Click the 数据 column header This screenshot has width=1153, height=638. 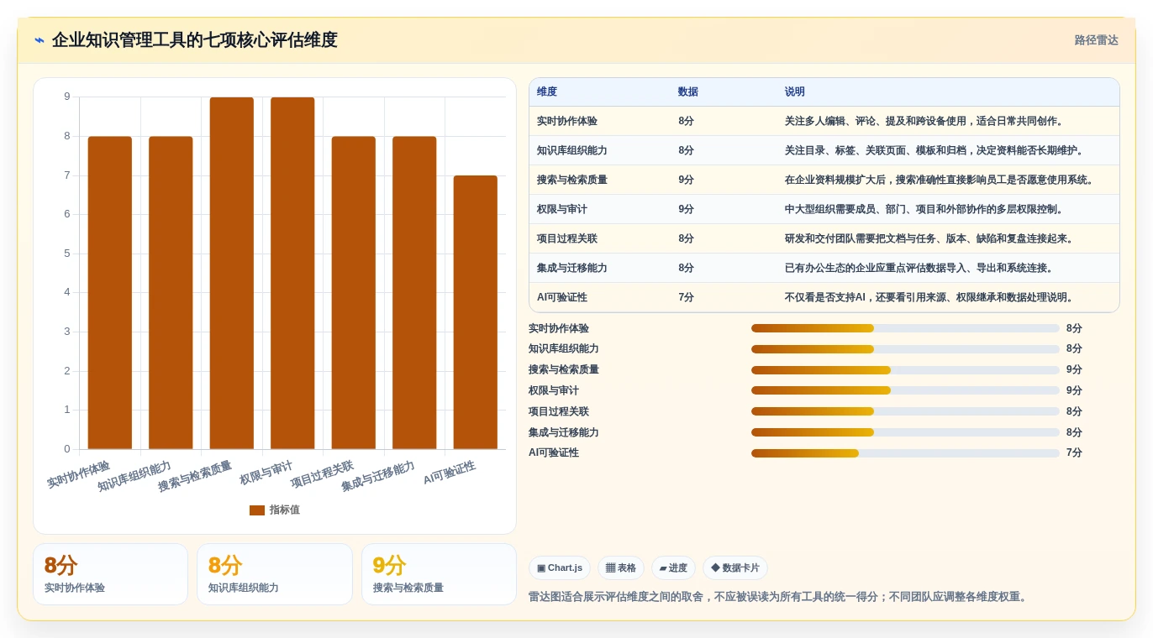(x=688, y=92)
